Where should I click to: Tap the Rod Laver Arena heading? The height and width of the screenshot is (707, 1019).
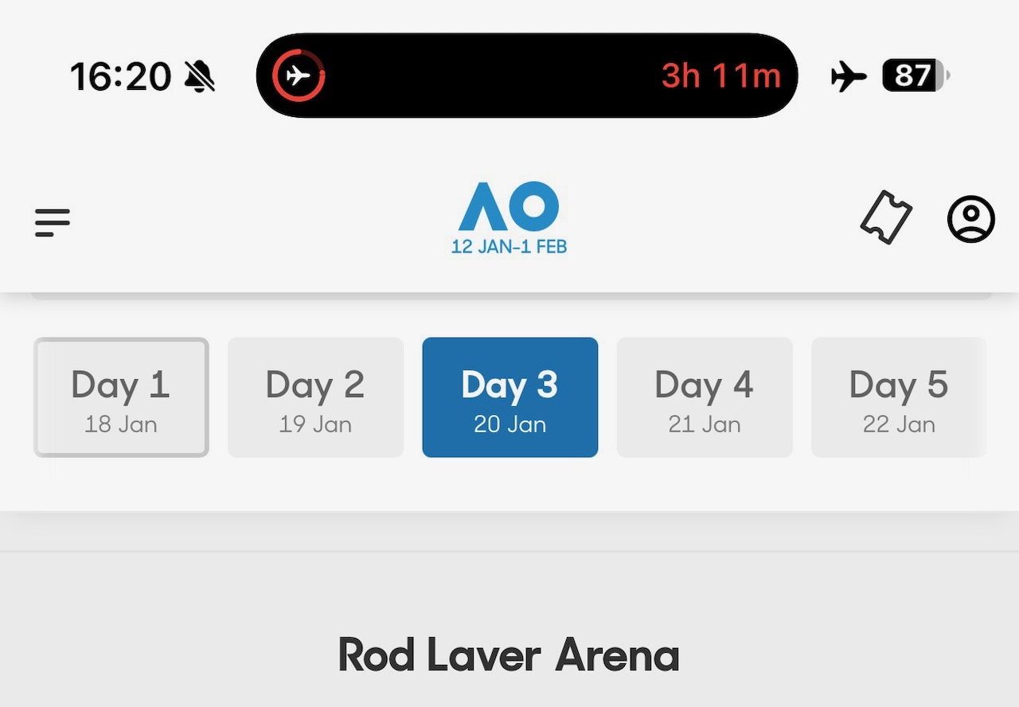(x=509, y=655)
